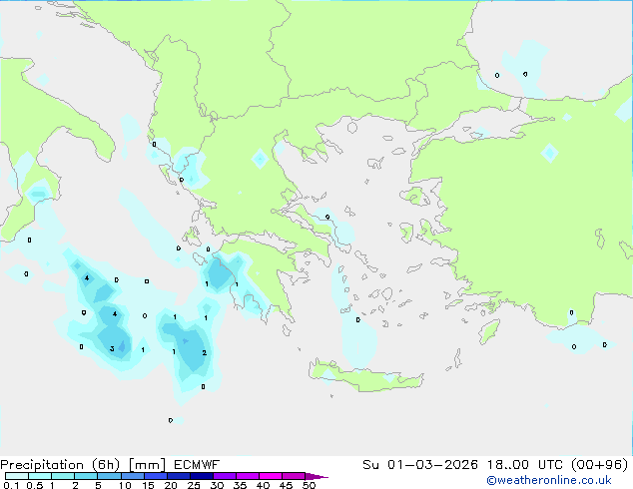Pick the 1–2 mm legend swatch
Image resolution: width=633 pixels, height=489 pixels.
(63, 476)
